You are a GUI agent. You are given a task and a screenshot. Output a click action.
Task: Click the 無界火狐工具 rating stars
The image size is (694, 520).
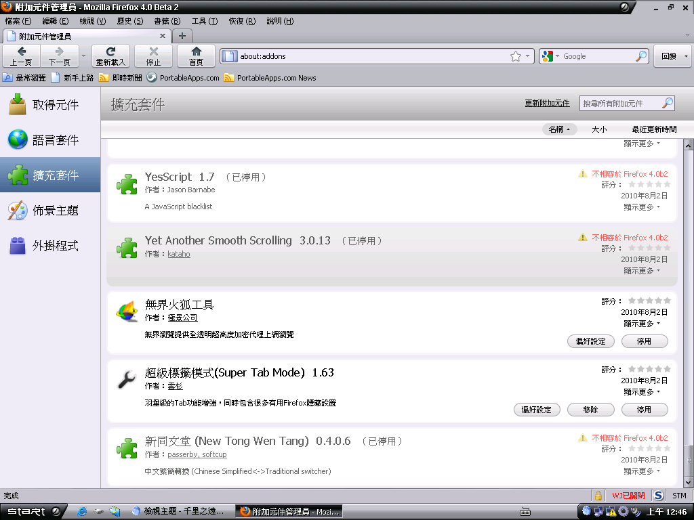click(x=649, y=301)
